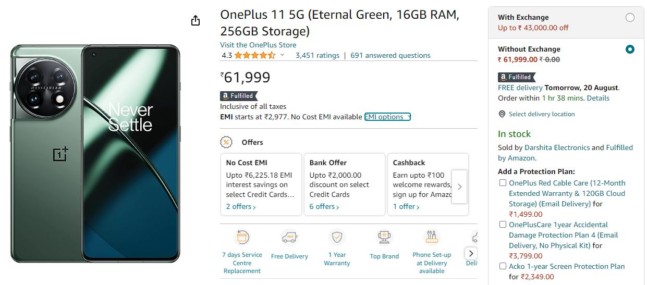Click the share icon above product image
This screenshot has width=647, height=285.
click(196, 20)
